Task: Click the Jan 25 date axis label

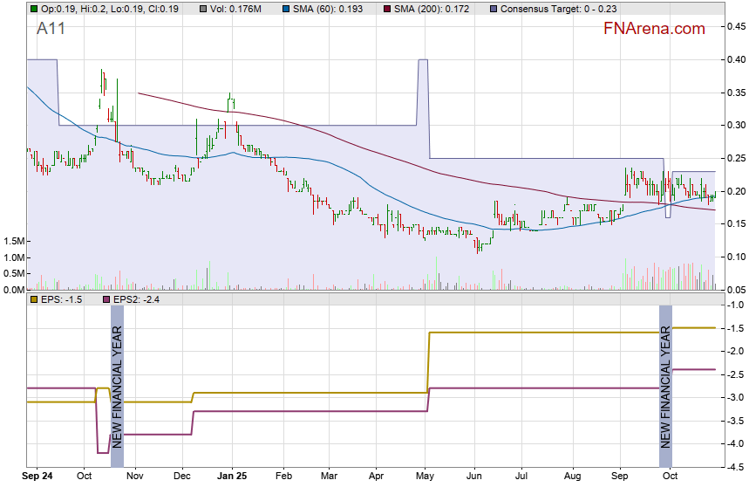Action: 232,477
